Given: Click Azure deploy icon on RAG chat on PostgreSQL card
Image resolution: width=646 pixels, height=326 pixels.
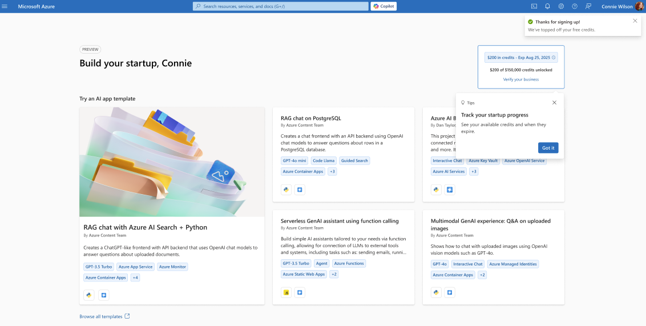Looking at the screenshot, I should [300, 190].
